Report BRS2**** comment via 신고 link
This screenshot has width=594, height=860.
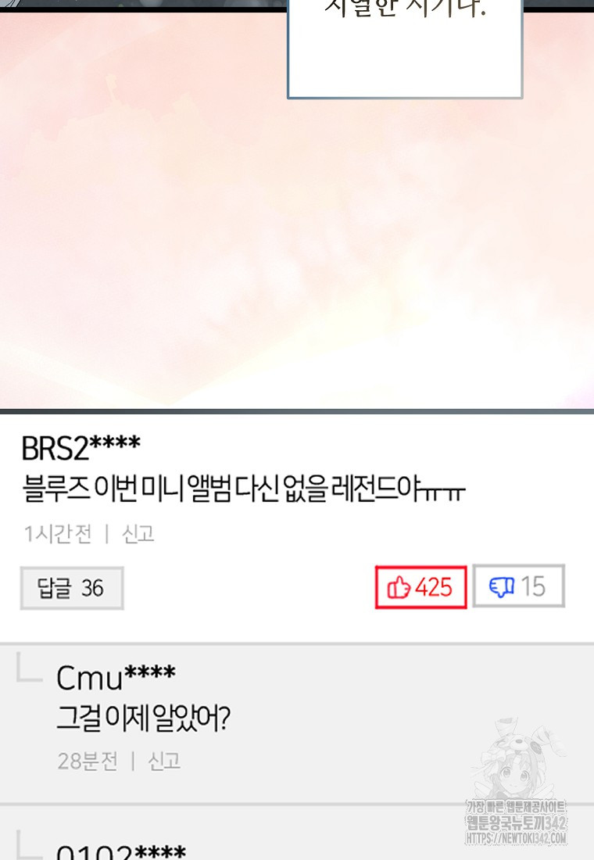point(138,534)
